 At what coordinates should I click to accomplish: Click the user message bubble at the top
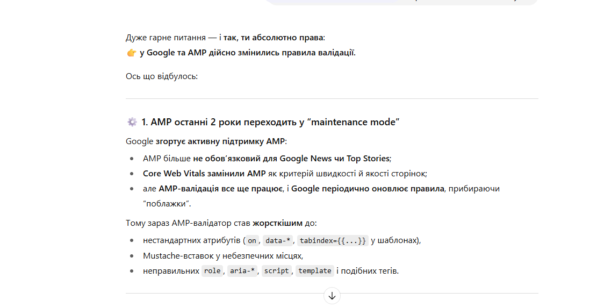tap(402, 2)
